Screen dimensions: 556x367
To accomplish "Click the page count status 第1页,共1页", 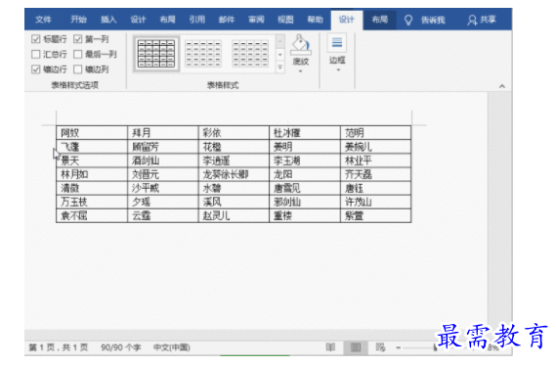I will click(59, 347).
